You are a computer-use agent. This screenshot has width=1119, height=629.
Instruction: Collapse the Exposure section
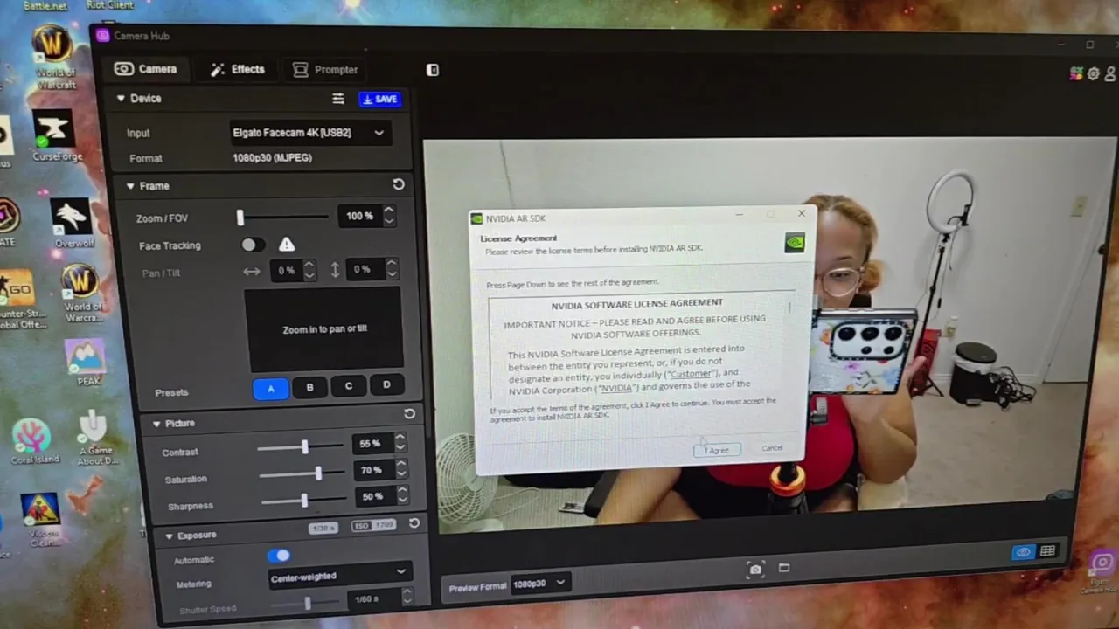click(x=169, y=536)
